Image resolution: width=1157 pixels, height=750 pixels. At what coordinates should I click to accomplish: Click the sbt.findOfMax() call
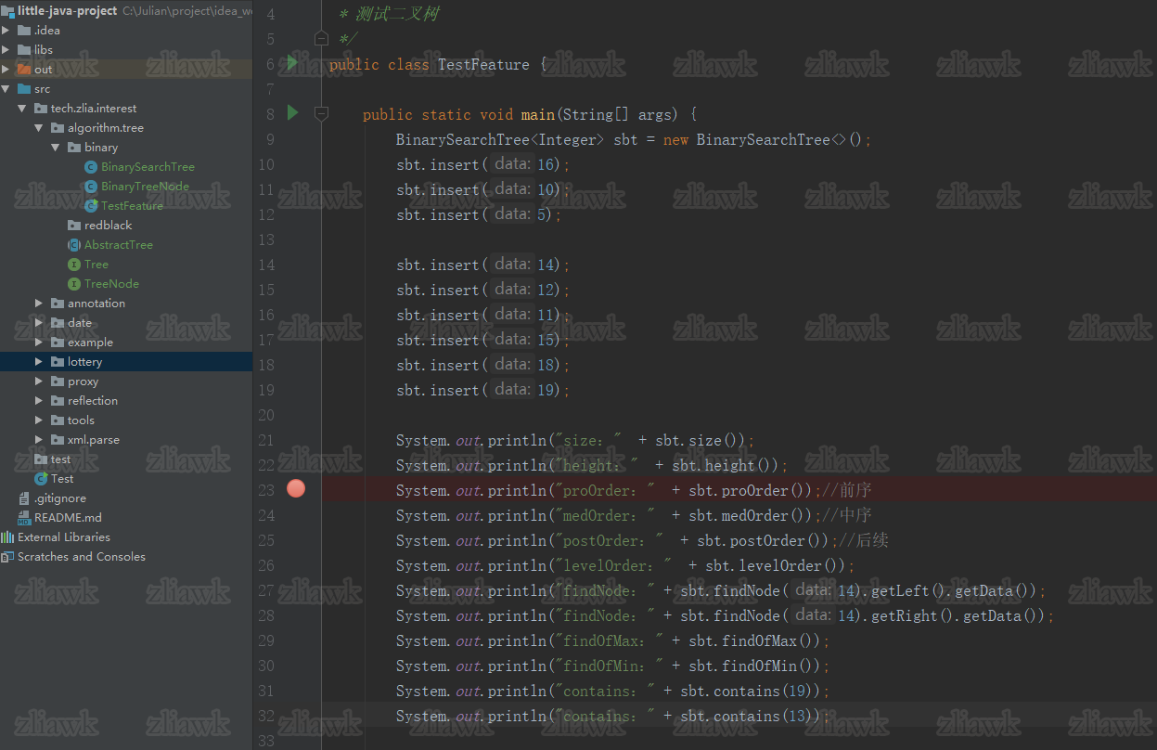pyautogui.click(x=754, y=640)
